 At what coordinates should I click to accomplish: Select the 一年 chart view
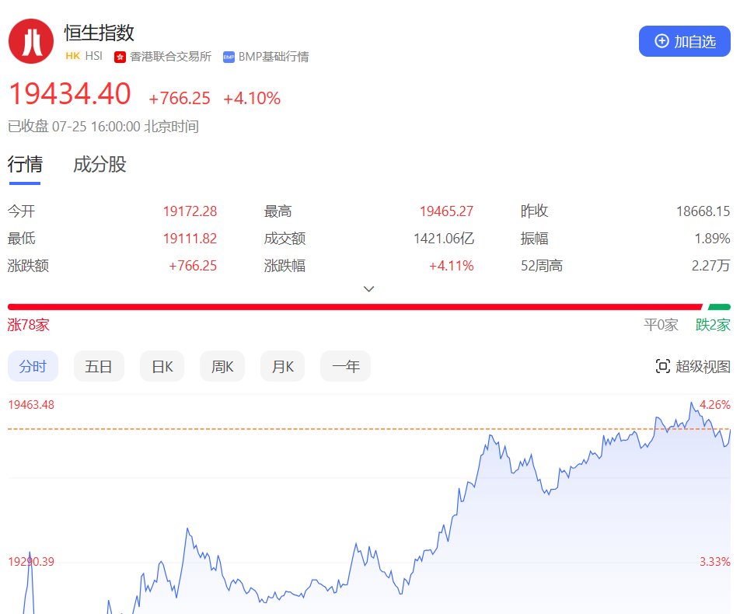click(345, 366)
